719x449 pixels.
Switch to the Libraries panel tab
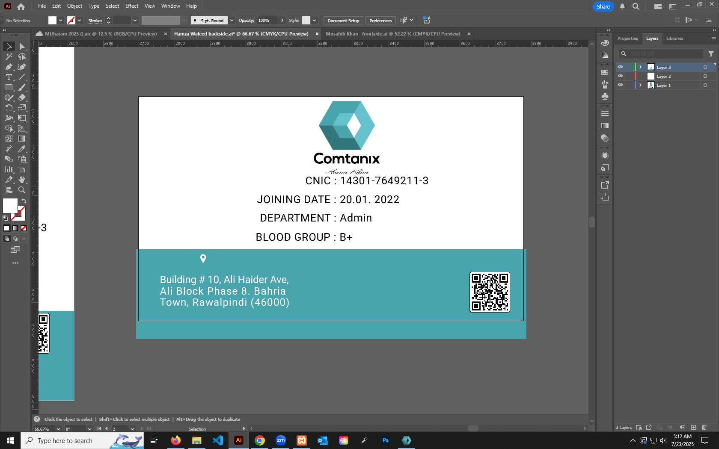point(674,38)
